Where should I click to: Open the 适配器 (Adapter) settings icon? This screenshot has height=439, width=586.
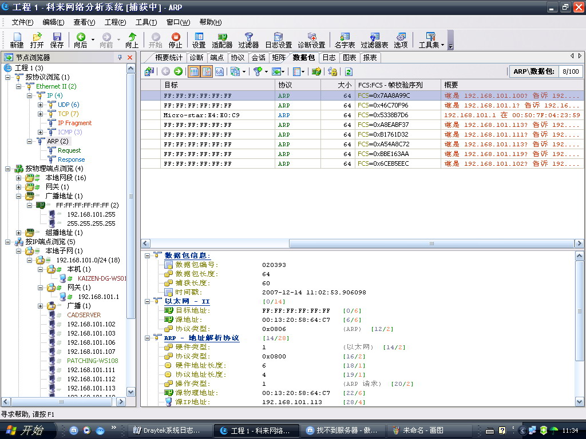[x=222, y=39]
